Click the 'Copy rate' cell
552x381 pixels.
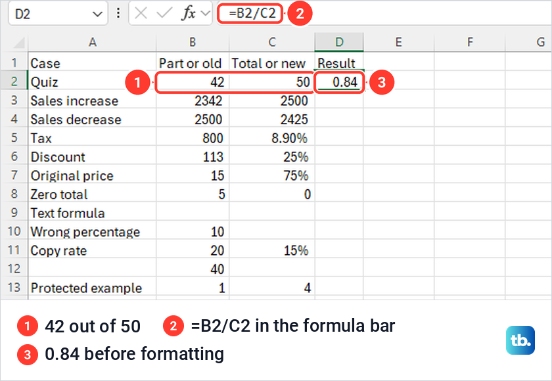pos(92,250)
